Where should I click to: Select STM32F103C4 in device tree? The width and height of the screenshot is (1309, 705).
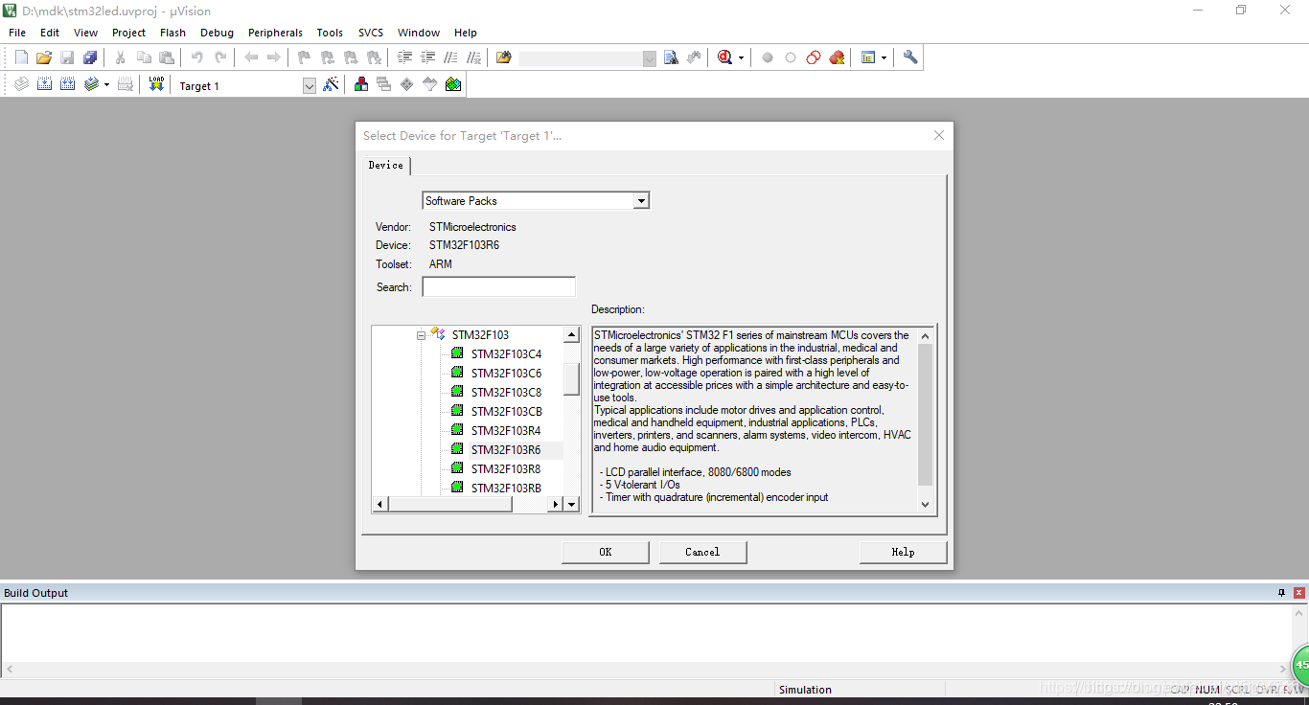pyautogui.click(x=506, y=353)
